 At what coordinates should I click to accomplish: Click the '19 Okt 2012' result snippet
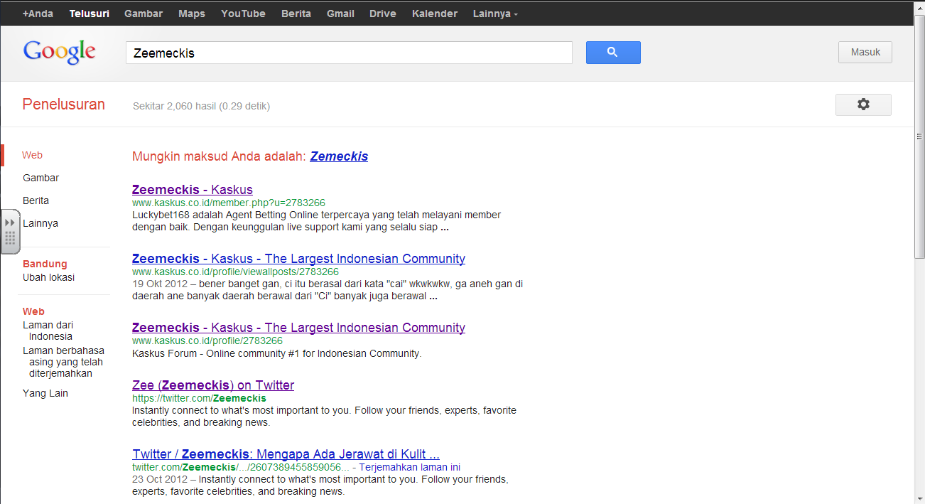(x=328, y=290)
